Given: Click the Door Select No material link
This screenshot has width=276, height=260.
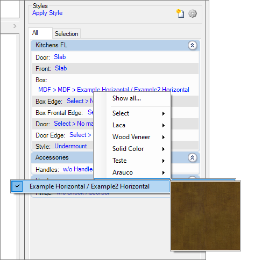Looking at the screenshot, I should [x=74, y=124].
